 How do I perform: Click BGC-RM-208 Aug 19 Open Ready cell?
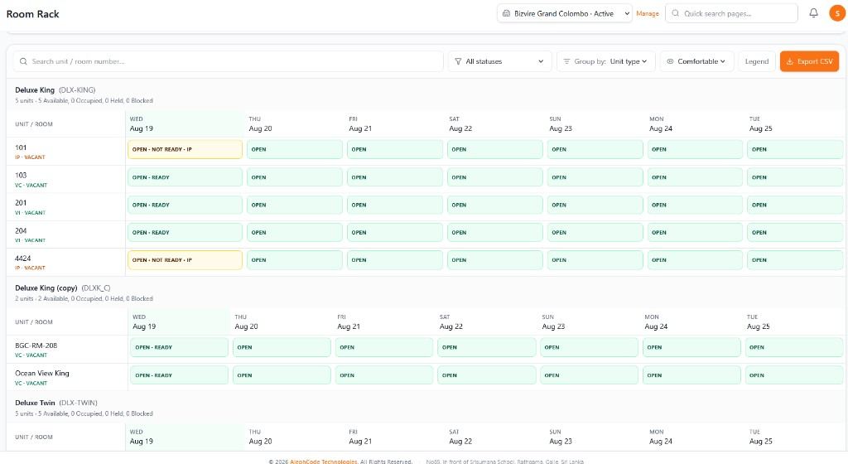tap(179, 347)
